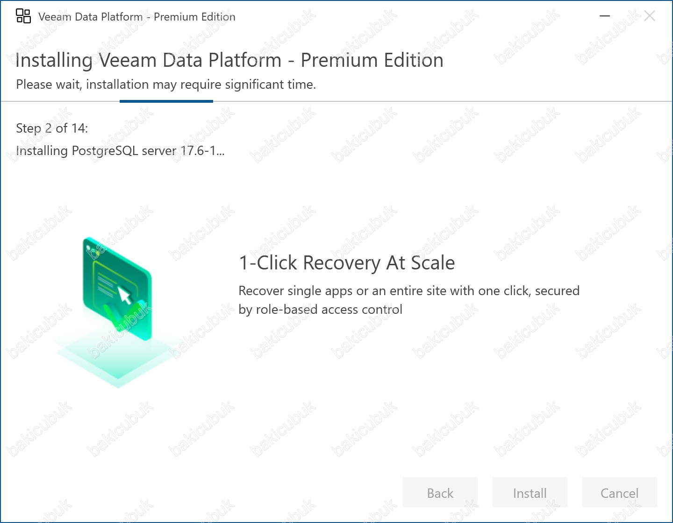The image size is (673, 523).
Task: Click the "Step 2 of 14" label
Action: coord(52,128)
